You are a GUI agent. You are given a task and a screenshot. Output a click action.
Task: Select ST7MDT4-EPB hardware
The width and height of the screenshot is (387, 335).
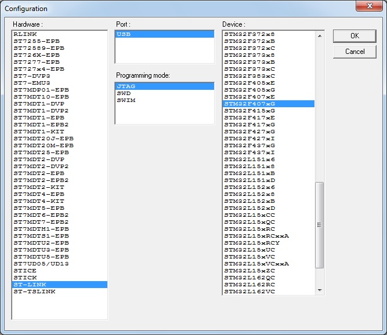pos(60,194)
